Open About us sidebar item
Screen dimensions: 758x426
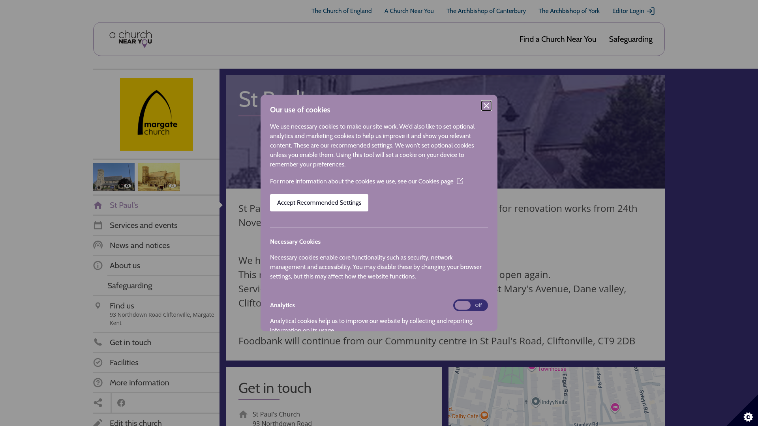point(156,265)
